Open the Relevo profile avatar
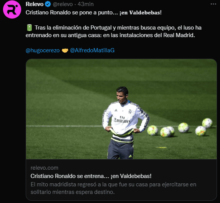 [x=12, y=9]
